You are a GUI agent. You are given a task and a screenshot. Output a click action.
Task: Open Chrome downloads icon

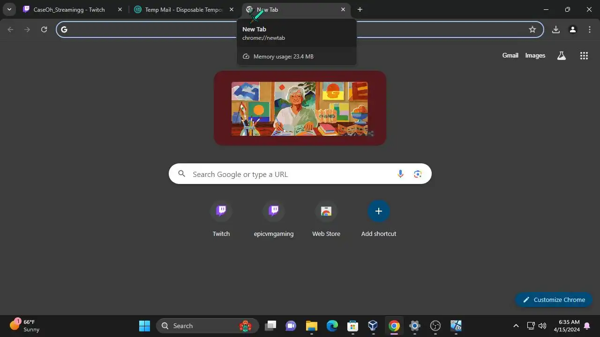point(556,29)
